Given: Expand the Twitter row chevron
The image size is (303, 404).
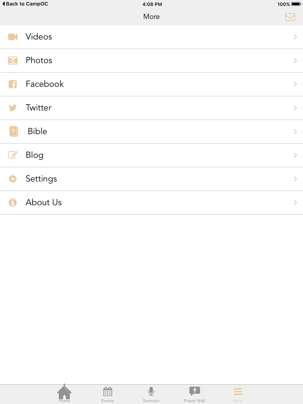Looking at the screenshot, I should (x=296, y=108).
